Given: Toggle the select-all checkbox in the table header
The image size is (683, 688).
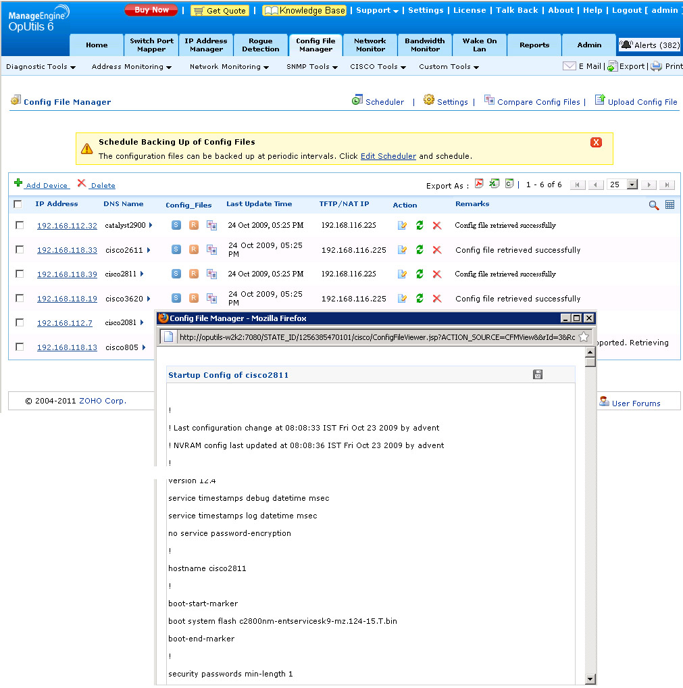Looking at the screenshot, I should tap(18, 204).
